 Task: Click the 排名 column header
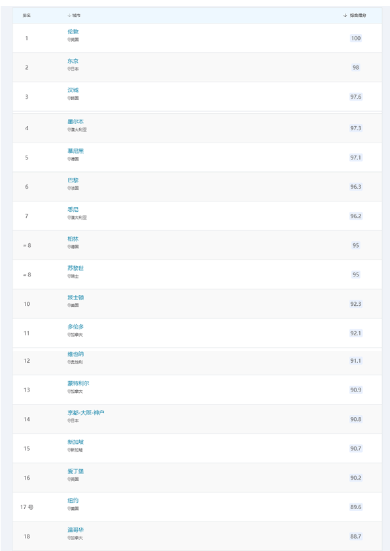[x=27, y=16]
